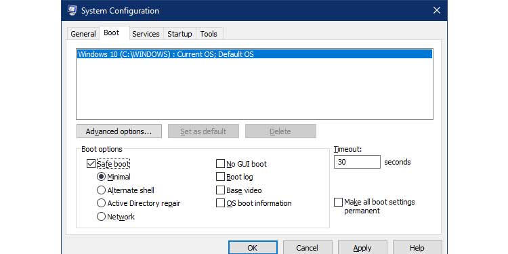The height and width of the screenshot is (254, 508).
Task: Click the Timeout seconds input field
Action: click(x=357, y=162)
